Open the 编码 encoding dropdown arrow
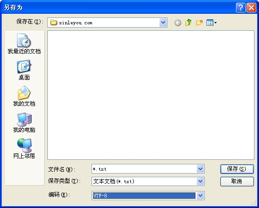Image resolution: width=259 pixels, height=208 pixels. [x=201, y=196]
